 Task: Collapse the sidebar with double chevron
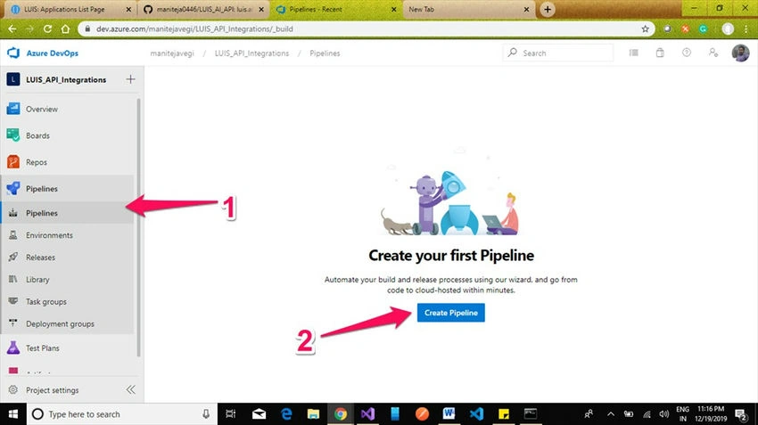click(x=130, y=389)
